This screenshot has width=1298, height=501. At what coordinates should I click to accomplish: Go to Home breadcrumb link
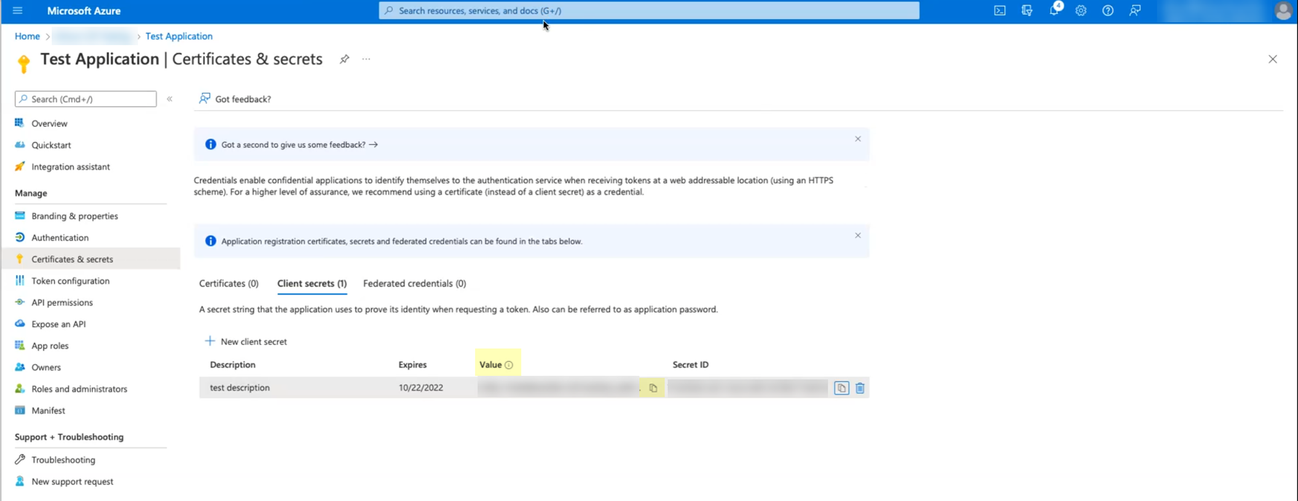click(x=27, y=36)
